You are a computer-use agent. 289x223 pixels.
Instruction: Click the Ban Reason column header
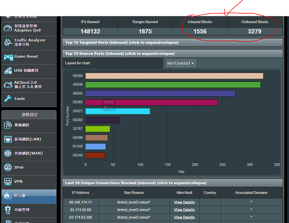click(x=134, y=193)
